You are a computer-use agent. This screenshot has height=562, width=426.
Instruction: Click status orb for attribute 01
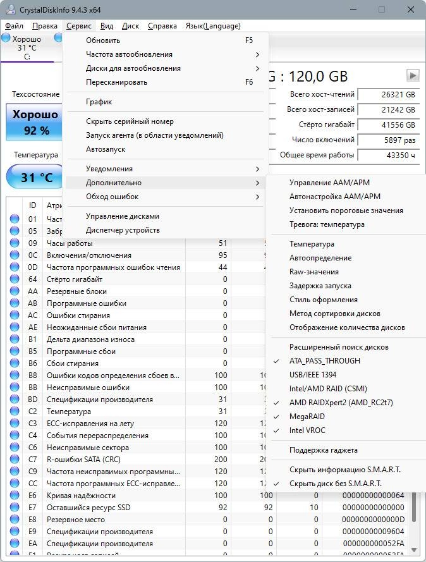(x=15, y=219)
